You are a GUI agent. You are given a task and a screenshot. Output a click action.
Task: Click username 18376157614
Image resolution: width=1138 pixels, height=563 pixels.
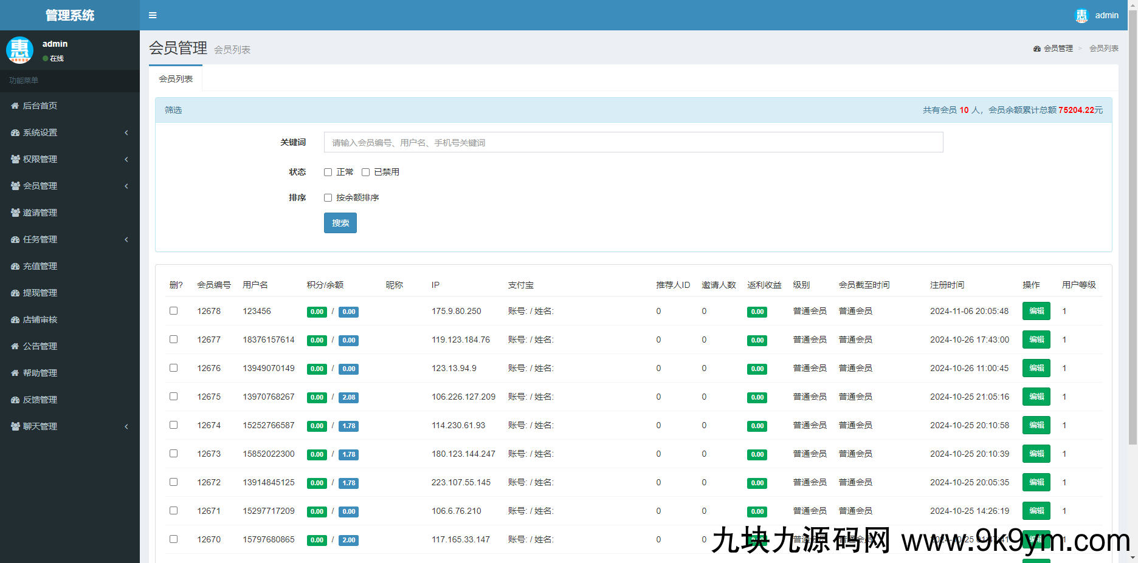click(x=269, y=340)
